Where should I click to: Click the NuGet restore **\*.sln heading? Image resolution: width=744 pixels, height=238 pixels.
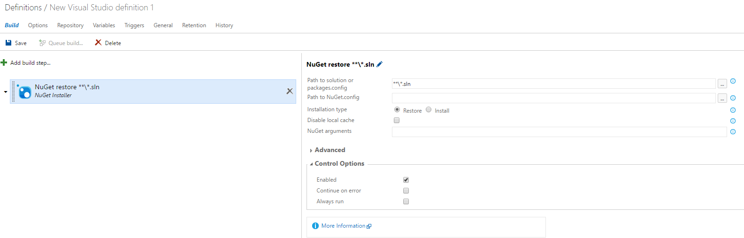point(340,64)
